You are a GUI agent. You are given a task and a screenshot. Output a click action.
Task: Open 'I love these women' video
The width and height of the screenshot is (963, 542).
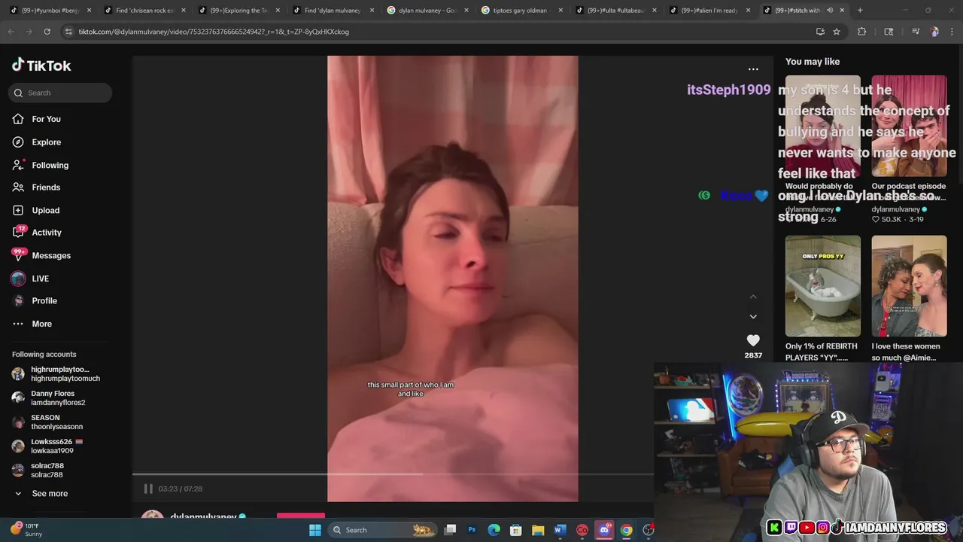click(x=909, y=286)
